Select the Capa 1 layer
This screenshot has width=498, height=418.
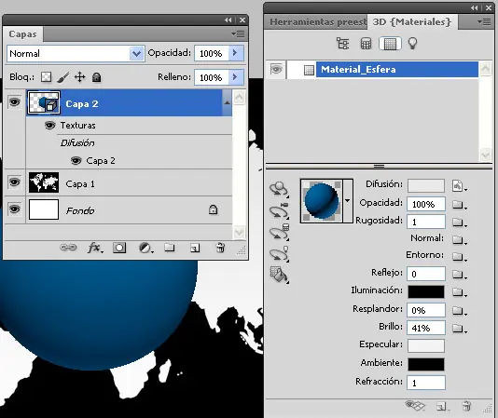point(129,182)
